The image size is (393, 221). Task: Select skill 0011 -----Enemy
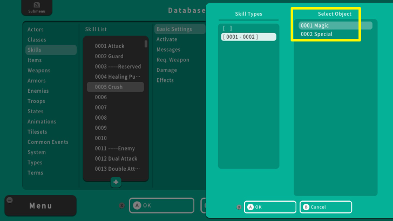(116, 149)
